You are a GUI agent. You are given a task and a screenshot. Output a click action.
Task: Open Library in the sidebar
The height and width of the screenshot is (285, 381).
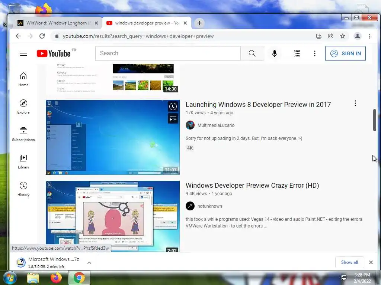point(23,162)
